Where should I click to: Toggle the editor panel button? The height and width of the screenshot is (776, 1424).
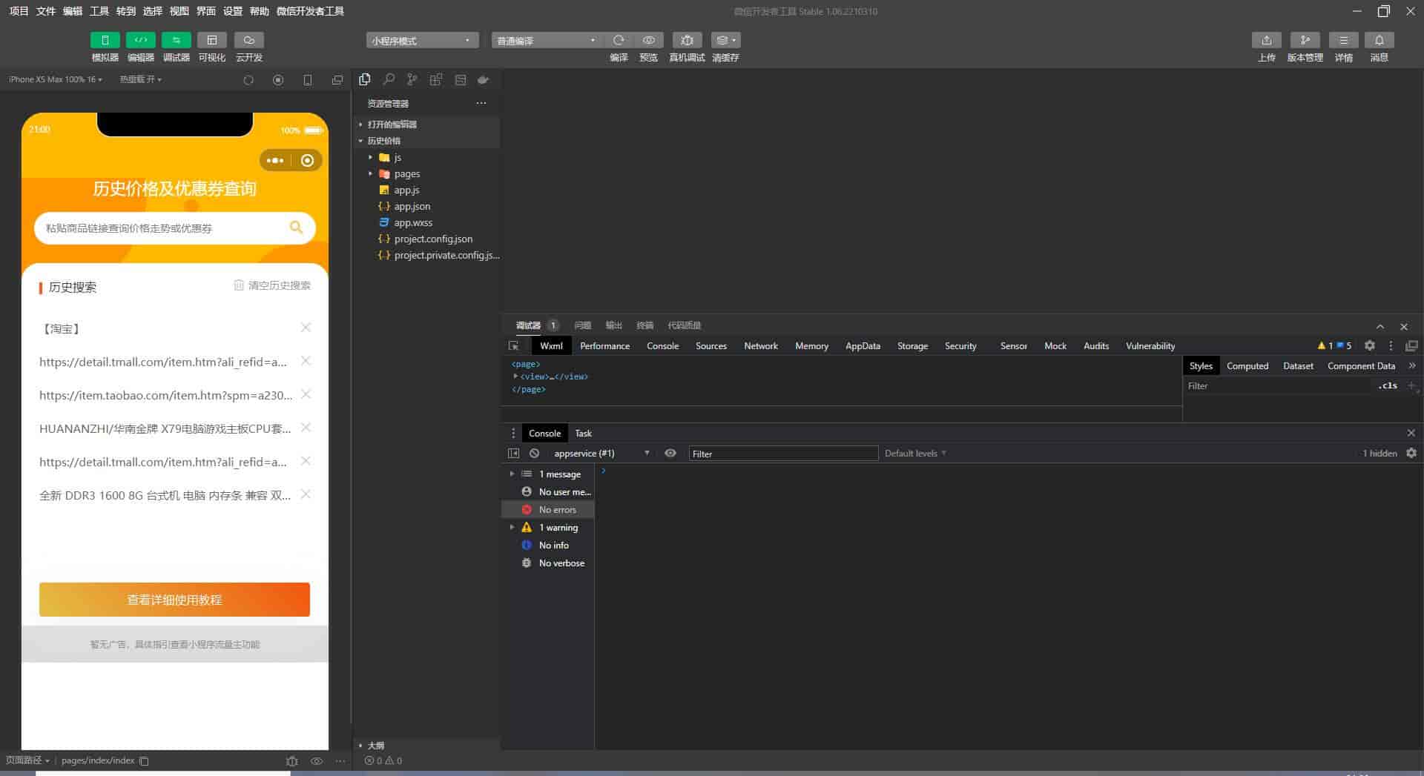[140, 40]
